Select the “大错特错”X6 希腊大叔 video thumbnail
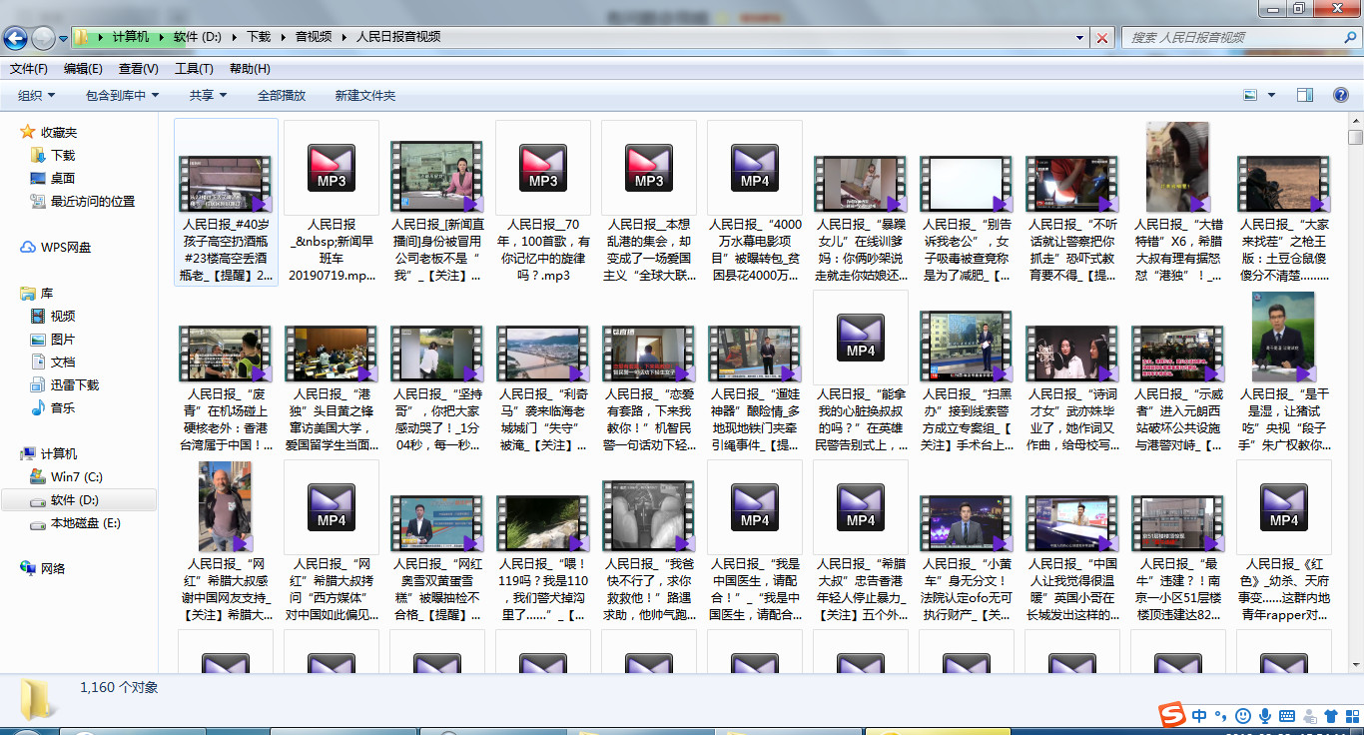This screenshot has width=1364, height=735. click(x=1178, y=167)
